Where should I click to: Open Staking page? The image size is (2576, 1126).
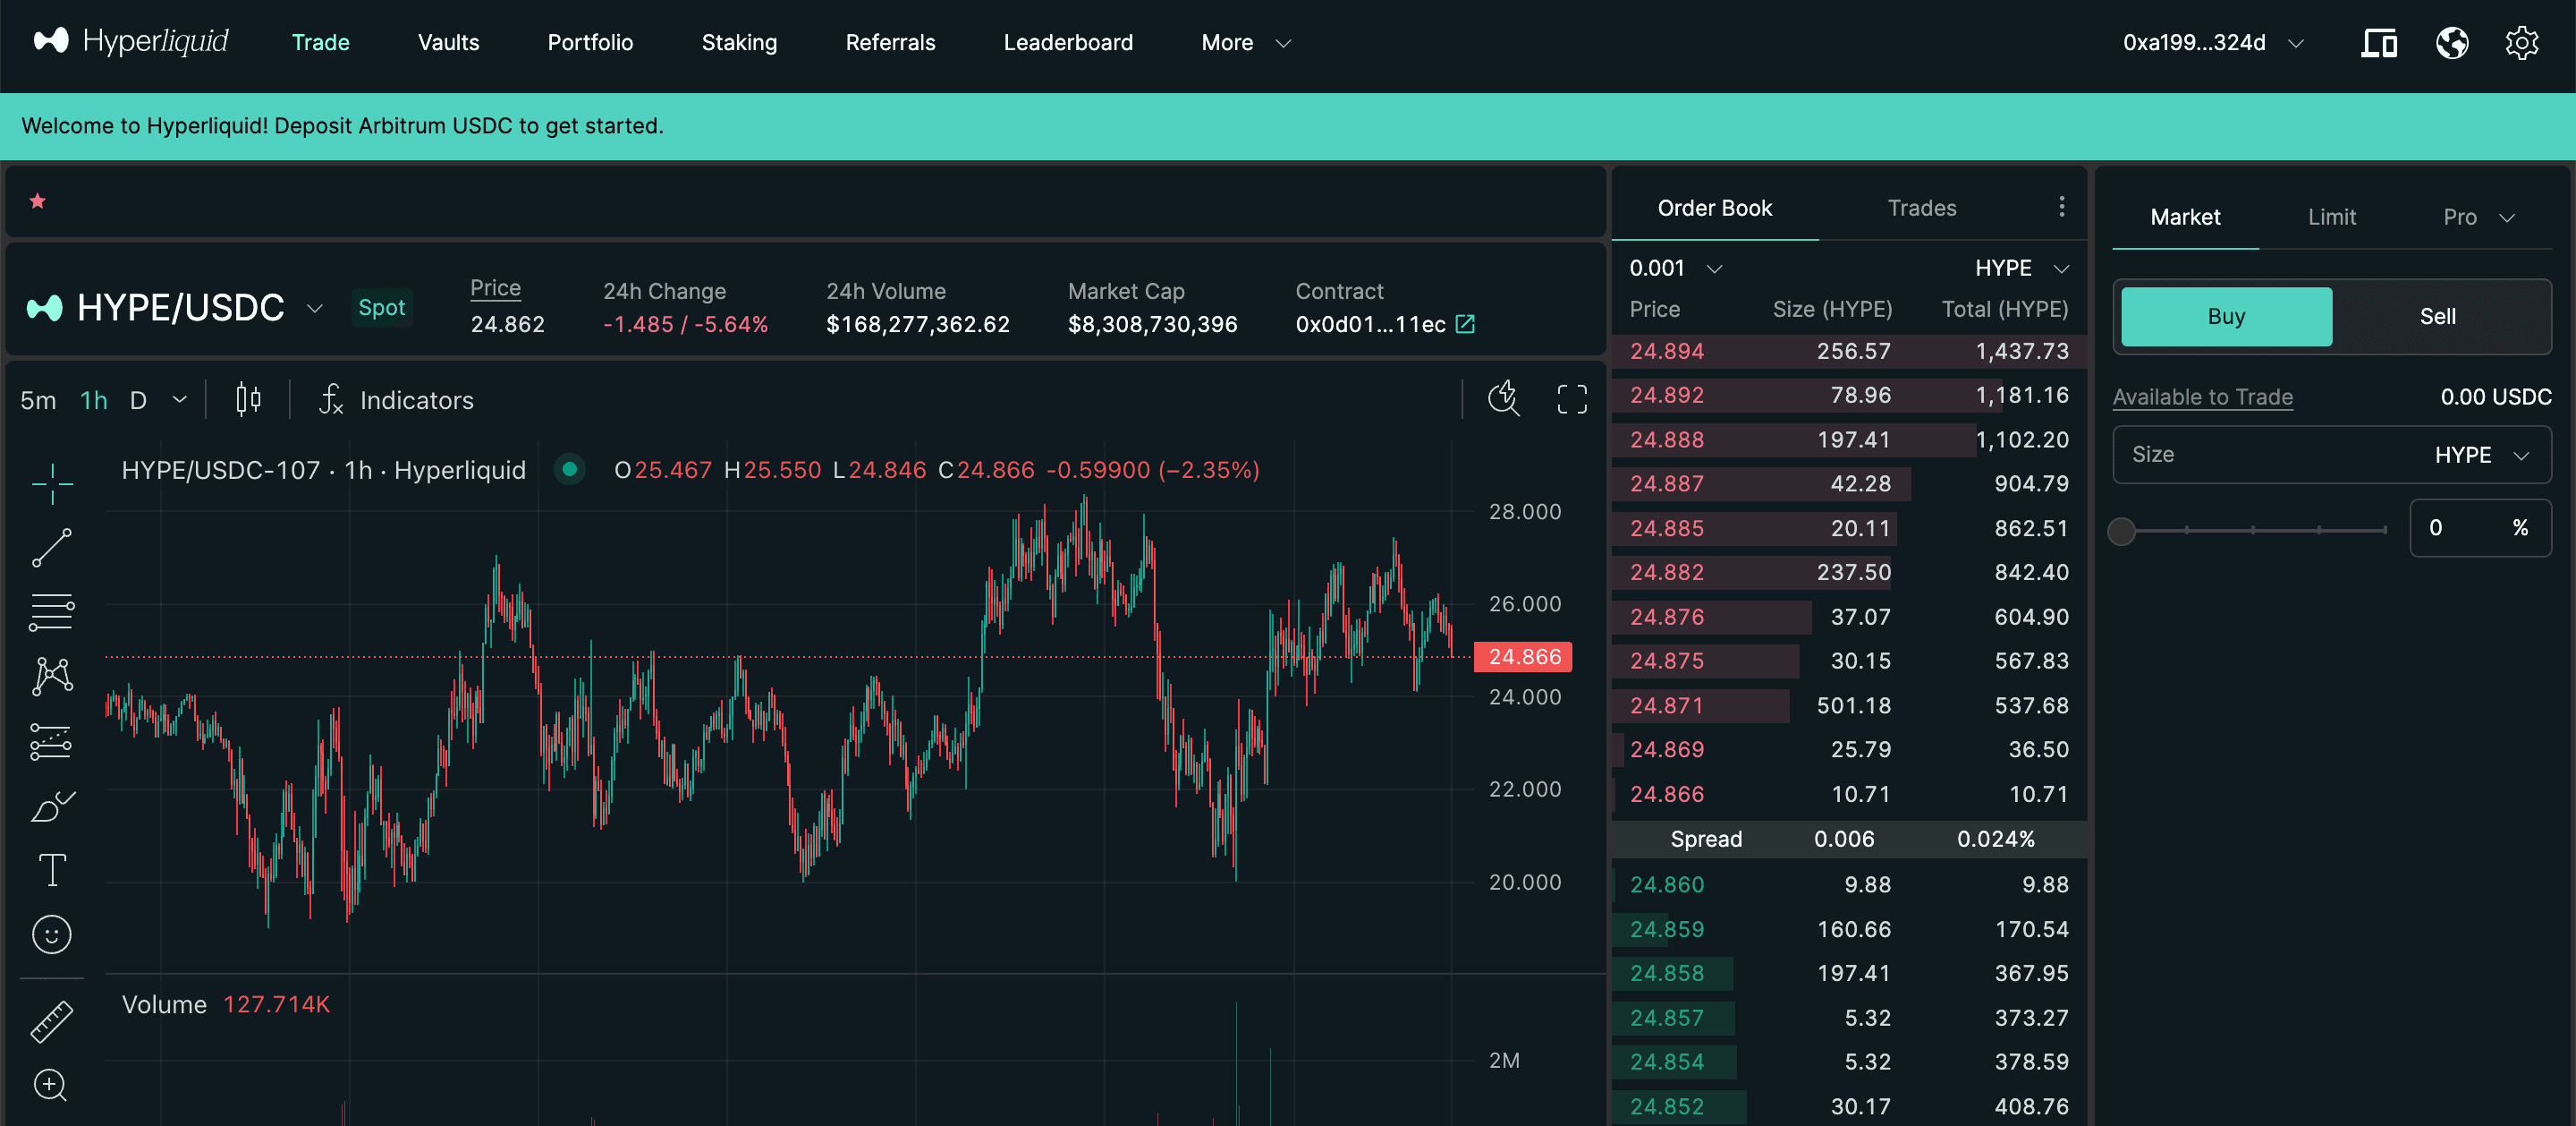point(739,42)
